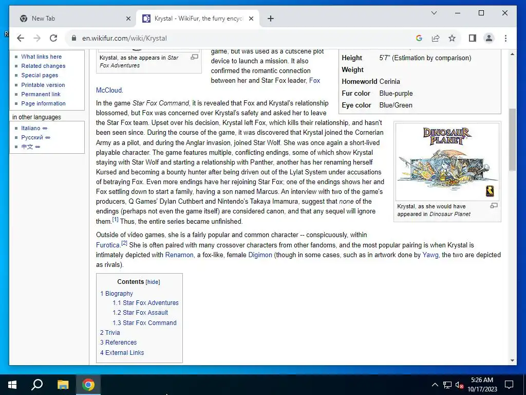Open the Permanent link
526x395 pixels.
(41, 95)
